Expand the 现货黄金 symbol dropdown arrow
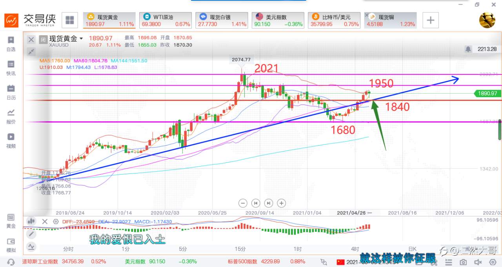Screen dimensions: 502x267 [x=82, y=39]
